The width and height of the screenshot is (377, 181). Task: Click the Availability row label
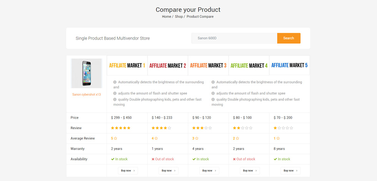(79, 159)
